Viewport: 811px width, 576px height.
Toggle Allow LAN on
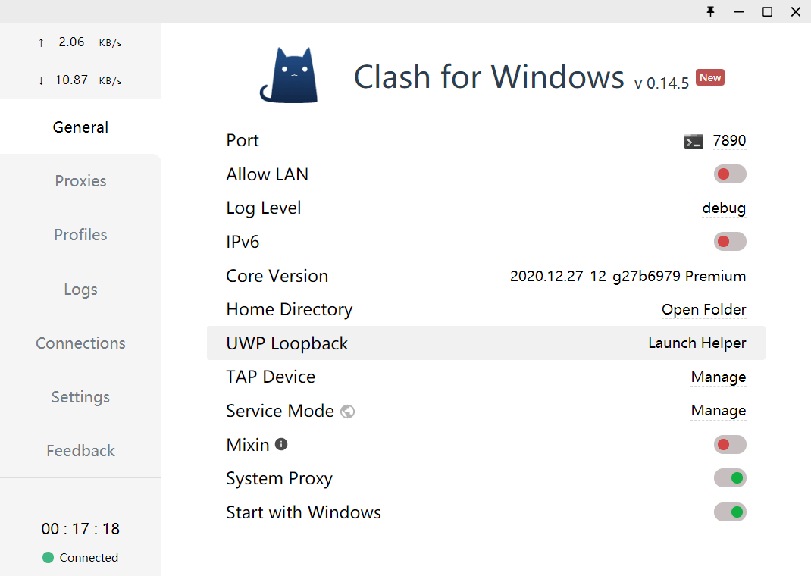[x=730, y=174]
